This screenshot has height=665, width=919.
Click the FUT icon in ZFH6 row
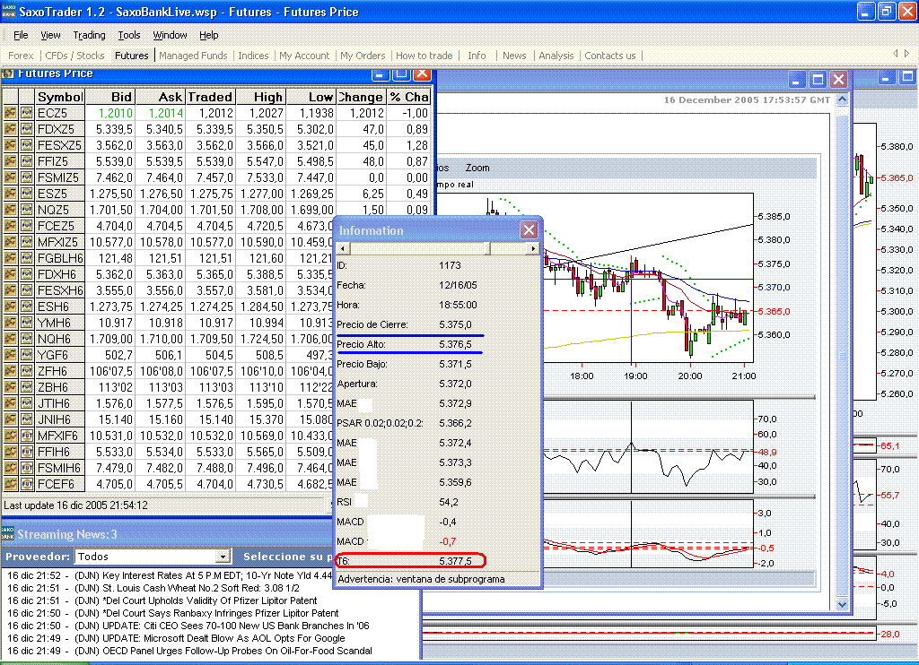pos(26,371)
